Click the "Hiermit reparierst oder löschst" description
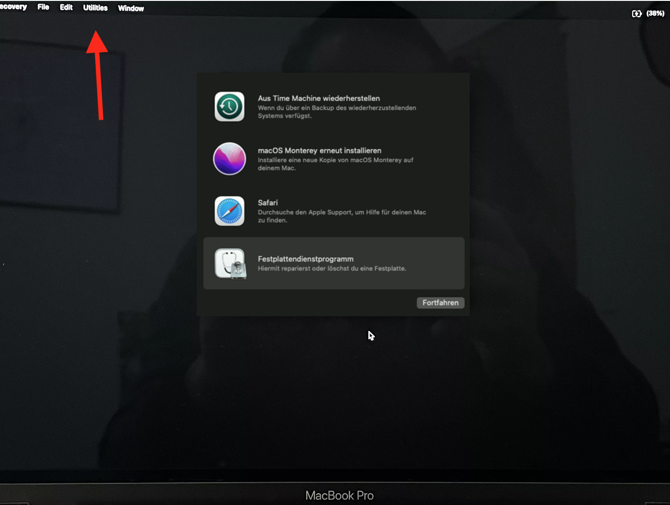 tap(332, 269)
